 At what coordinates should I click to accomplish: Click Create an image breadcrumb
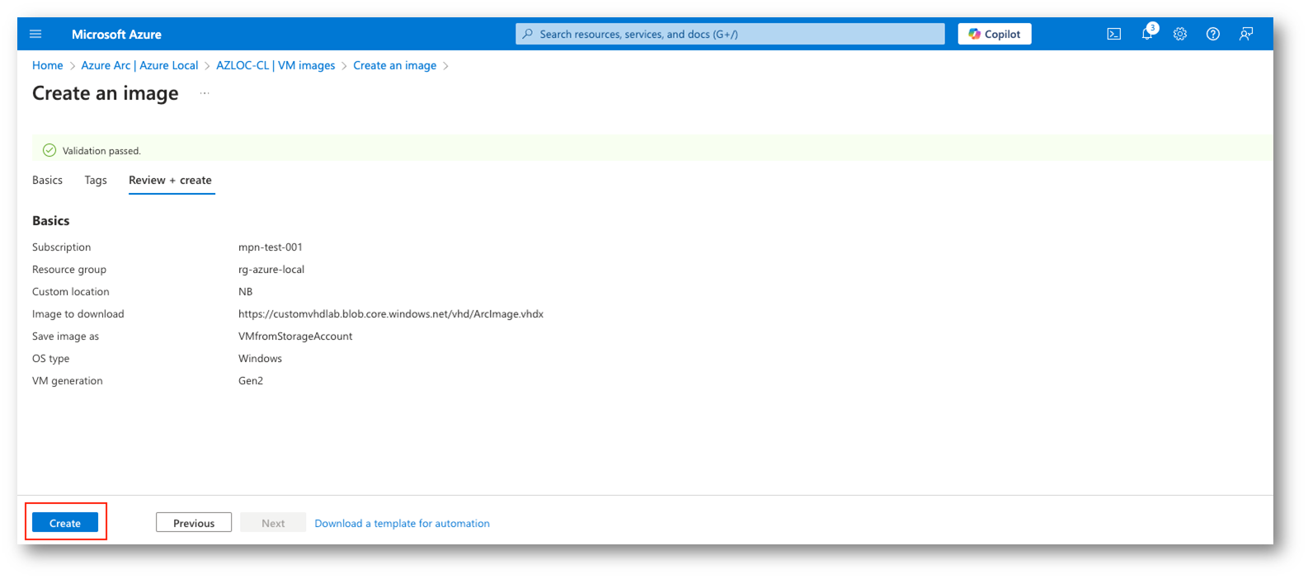[x=395, y=65]
